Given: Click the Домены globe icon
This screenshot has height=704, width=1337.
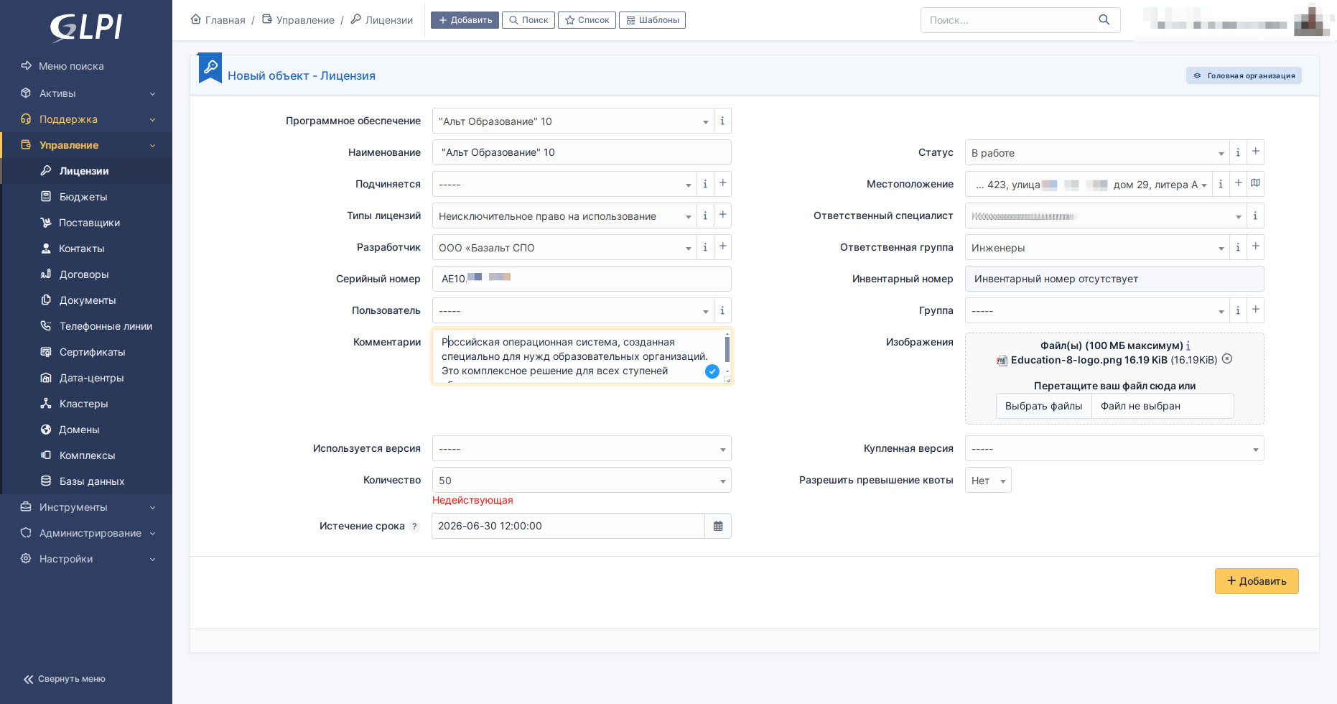Looking at the screenshot, I should point(46,430).
